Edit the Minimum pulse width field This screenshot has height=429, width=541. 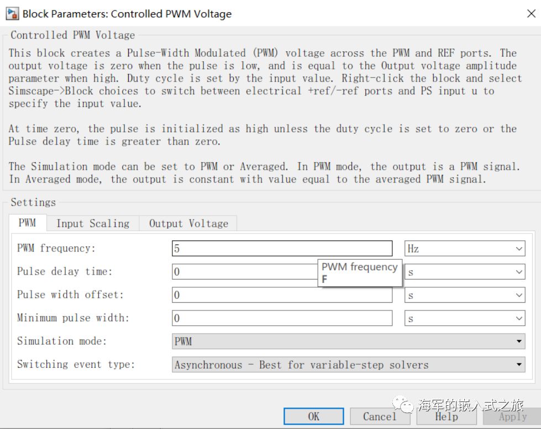pyautogui.click(x=282, y=318)
